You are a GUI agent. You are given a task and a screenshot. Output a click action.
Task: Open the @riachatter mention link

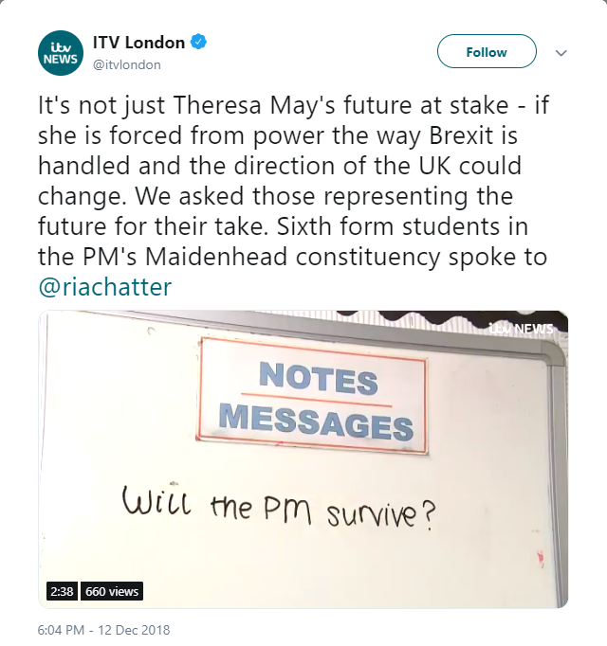pyautogui.click(x=105, y=287)
